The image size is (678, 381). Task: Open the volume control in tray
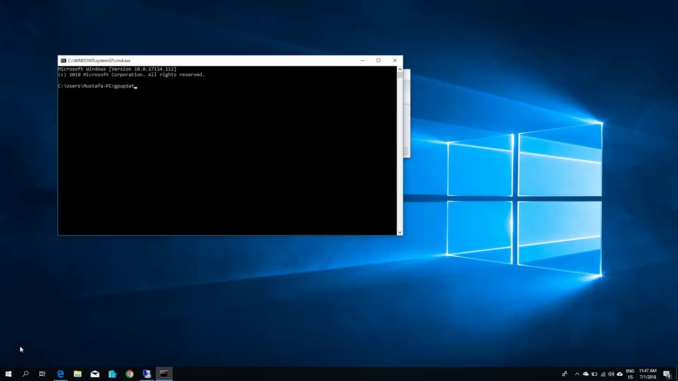pyautogui.click(x=611, y=374)
